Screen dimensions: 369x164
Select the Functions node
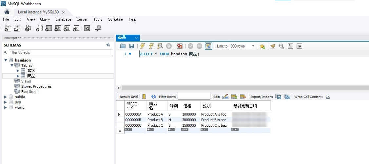tap(29, 92)
